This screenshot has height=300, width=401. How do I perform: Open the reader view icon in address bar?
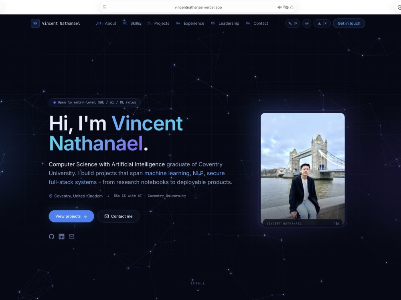click(x=105, y=7)
